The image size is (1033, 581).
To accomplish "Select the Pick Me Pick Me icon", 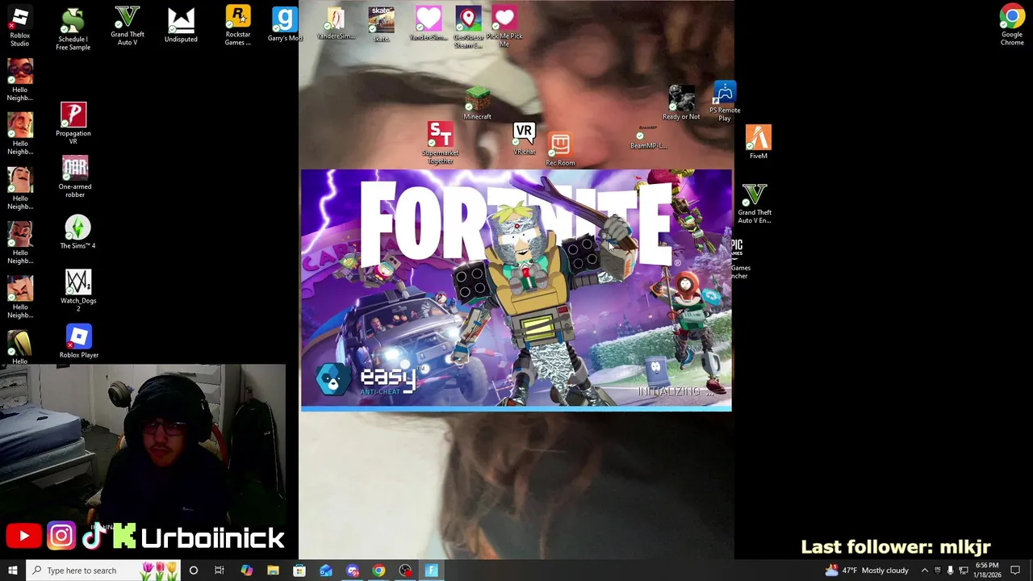I will pyautogui.click(x=504, y=27).
